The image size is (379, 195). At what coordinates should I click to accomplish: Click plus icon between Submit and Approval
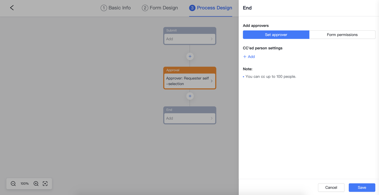(x=190, y=56)
